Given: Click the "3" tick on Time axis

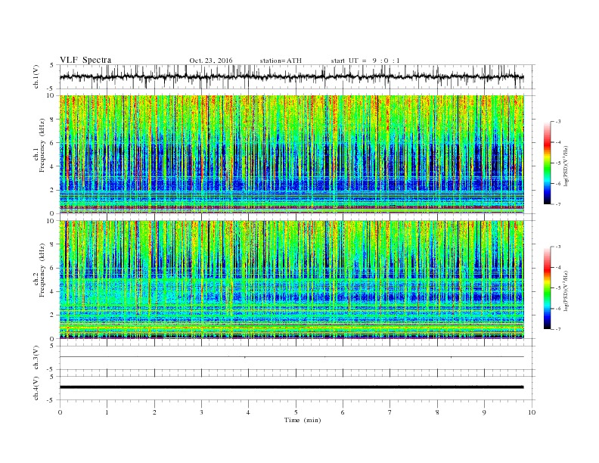Looking at the screenshot, I should (202, 412).
